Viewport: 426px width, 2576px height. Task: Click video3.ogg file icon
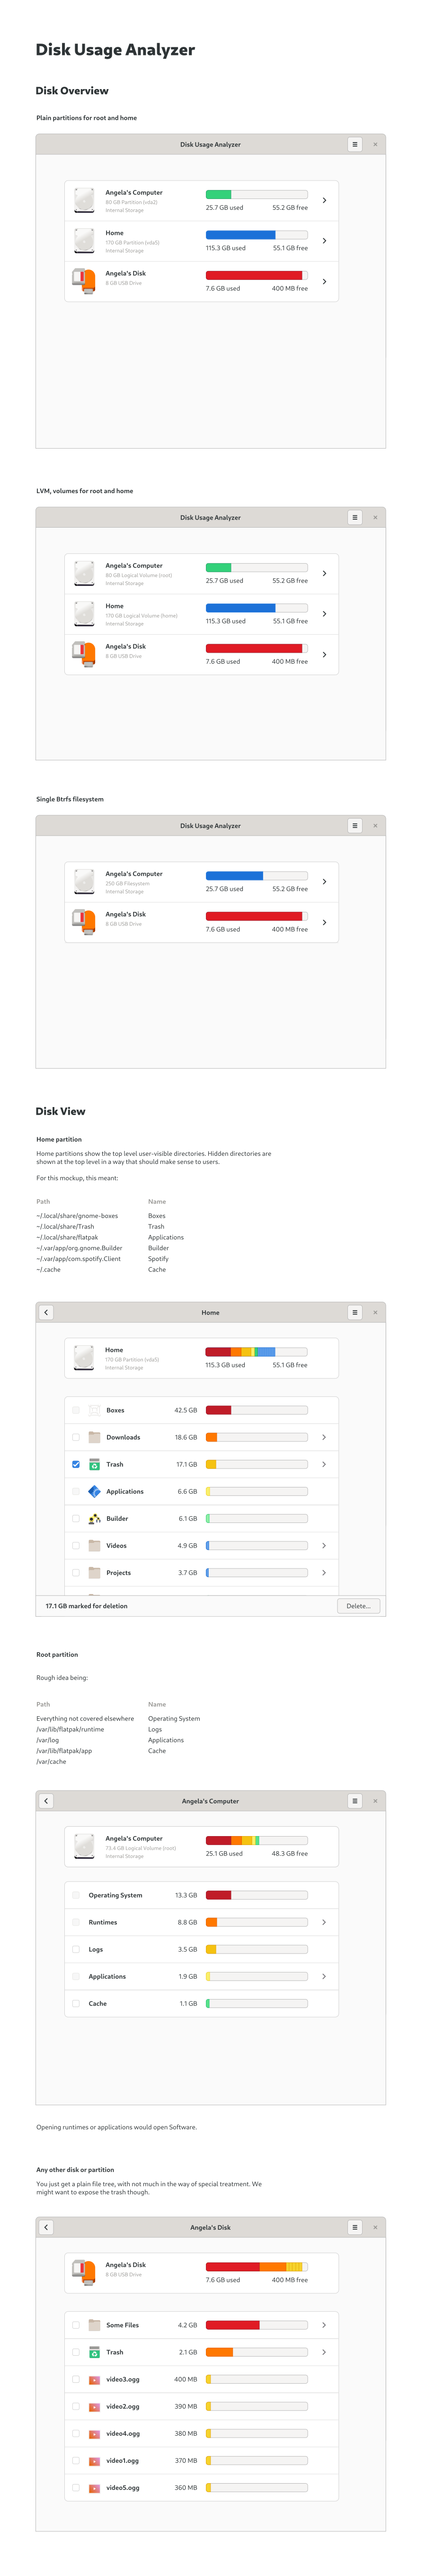tap(94, 2379)
